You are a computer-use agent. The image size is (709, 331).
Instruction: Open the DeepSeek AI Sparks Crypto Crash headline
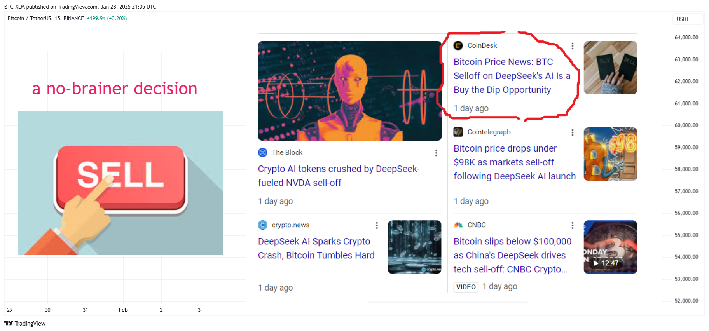(x=316, y=248)
